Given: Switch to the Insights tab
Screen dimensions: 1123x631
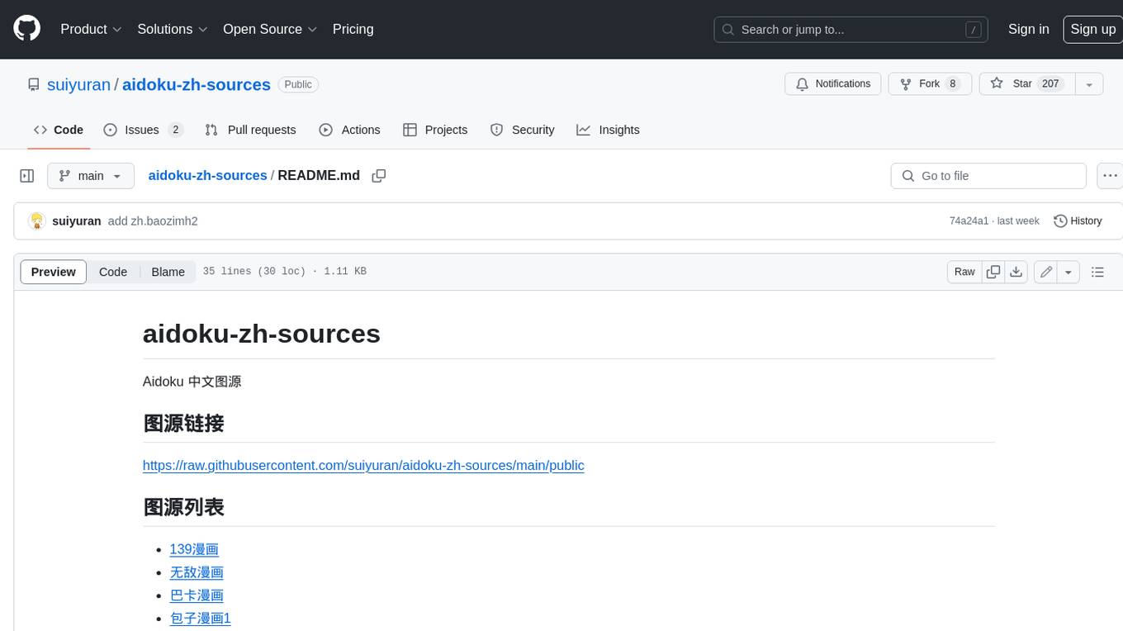Looking at the screenshot, I should pyautogui.click(x=608, y=130).
